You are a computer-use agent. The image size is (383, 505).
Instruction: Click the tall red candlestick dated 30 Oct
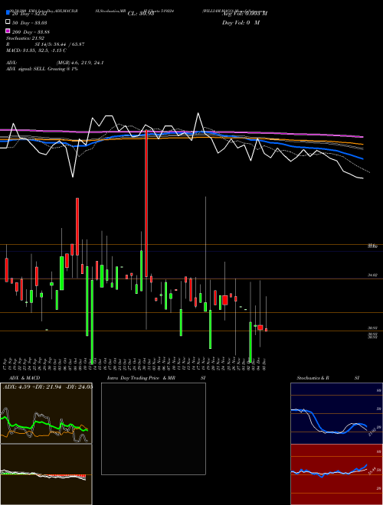[x=146, y=204]
